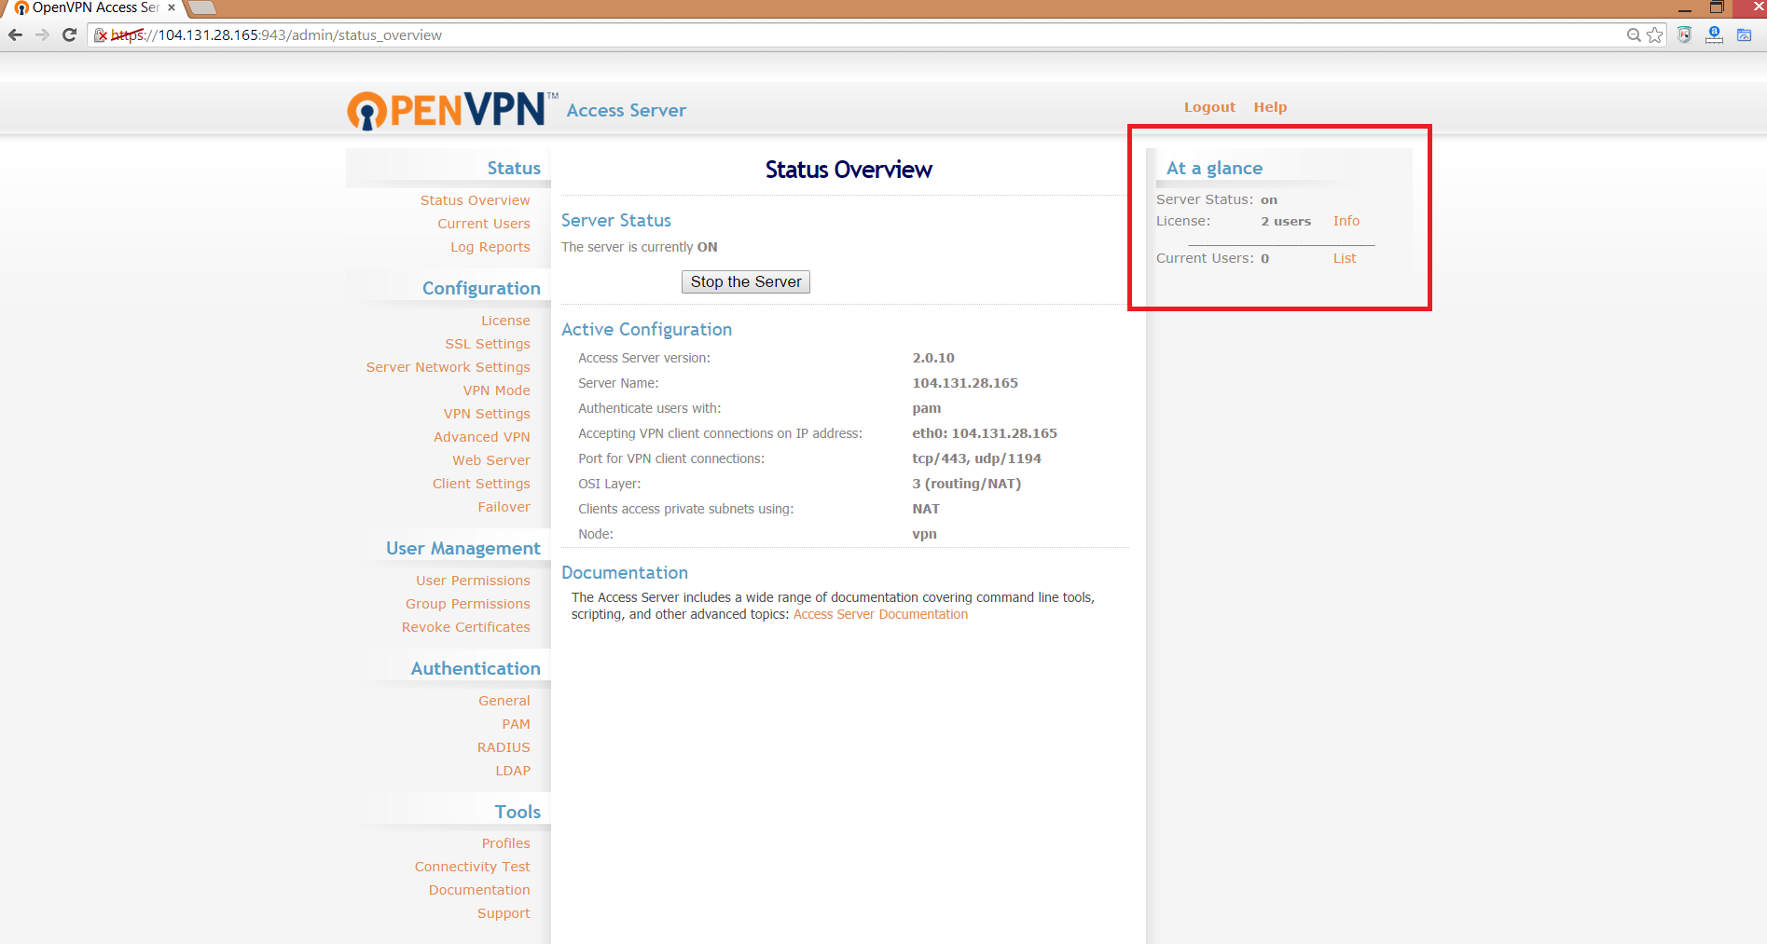Bookmark this page with the star icon
The width and height of the screenshot is (1767, 944).
1655,35
